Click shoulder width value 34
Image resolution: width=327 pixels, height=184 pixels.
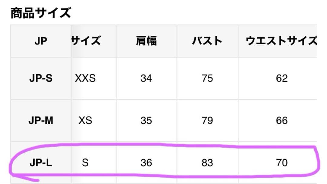point(146,78)
